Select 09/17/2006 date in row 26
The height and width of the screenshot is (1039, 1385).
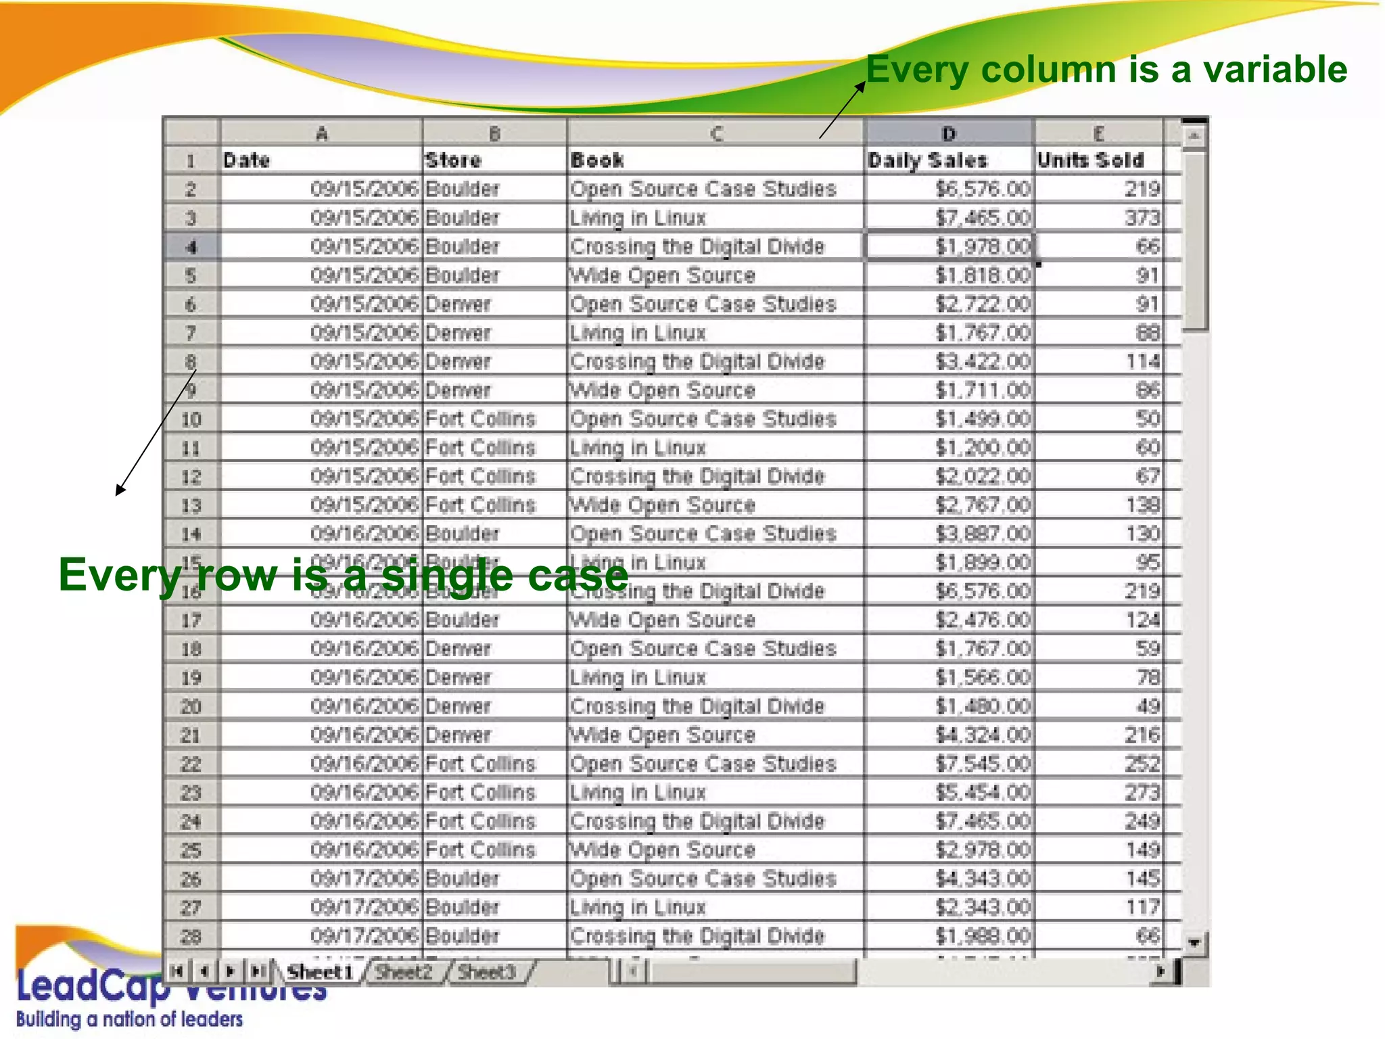[321, 879]
